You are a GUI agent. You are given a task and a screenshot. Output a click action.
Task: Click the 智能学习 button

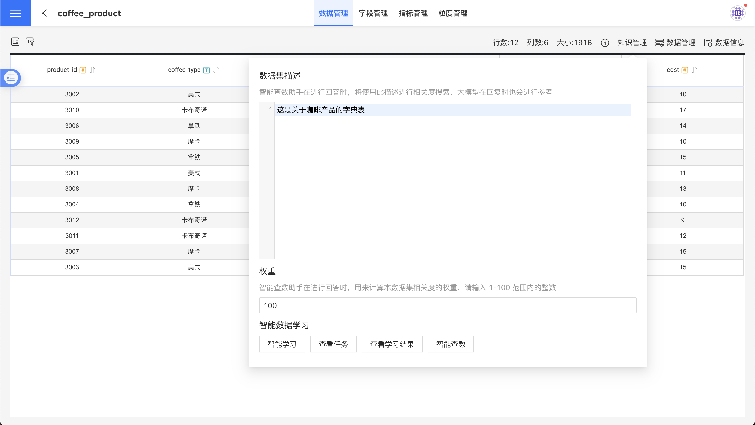[282, 344]
